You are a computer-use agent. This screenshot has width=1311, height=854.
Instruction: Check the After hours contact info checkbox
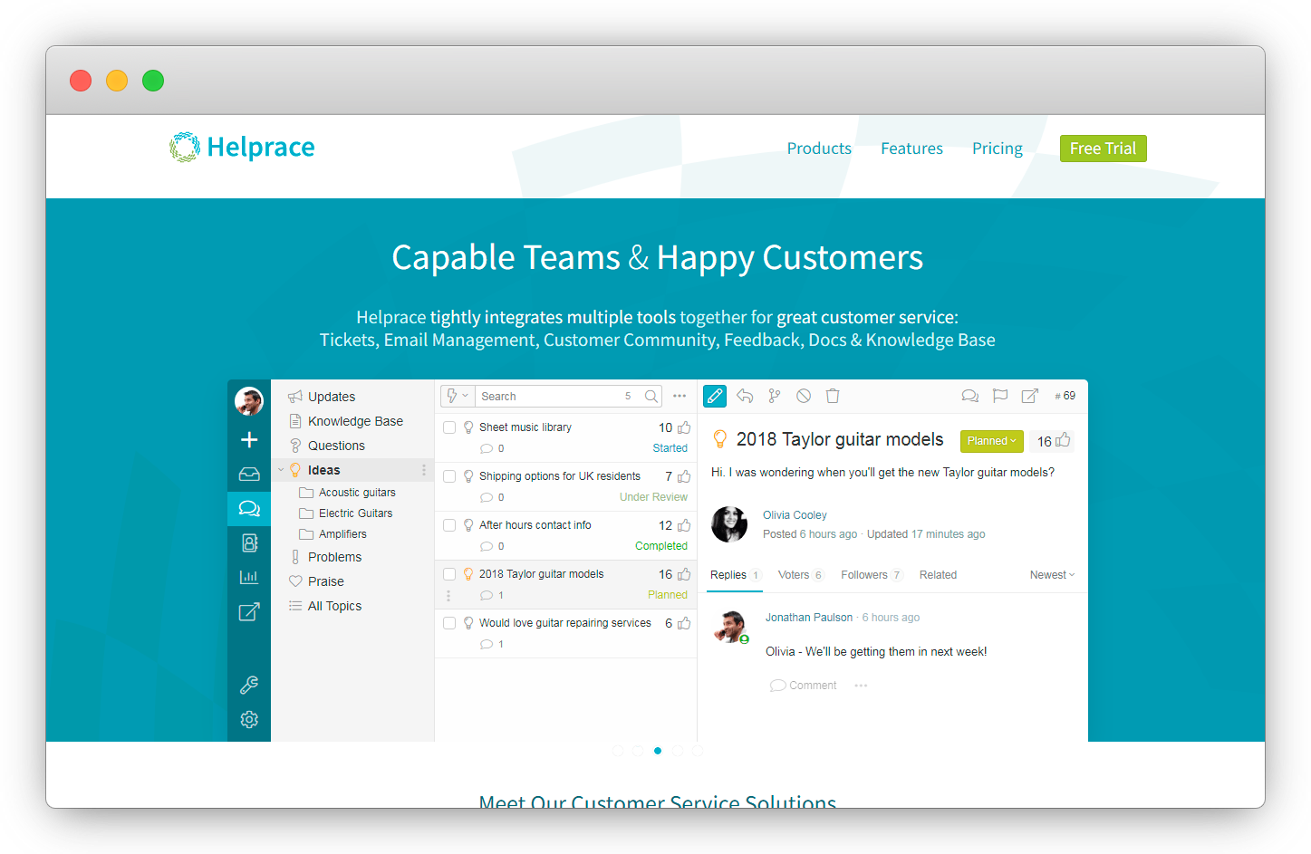(449, 525)
